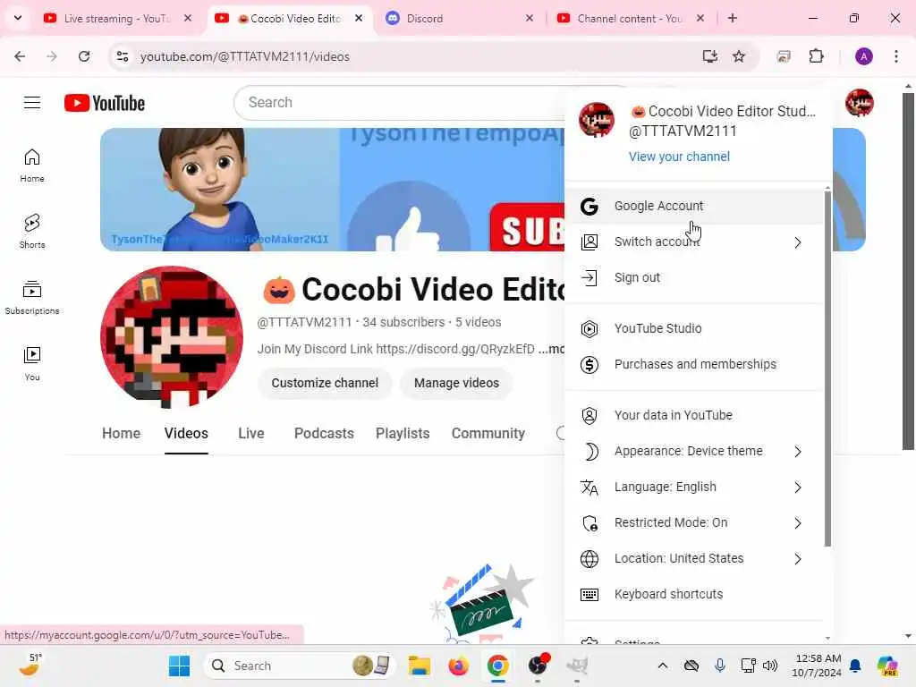The width and height of the screenshot is (916, 687).
Task: Open the tab search dropdown arrow
Action: point(18,18)
